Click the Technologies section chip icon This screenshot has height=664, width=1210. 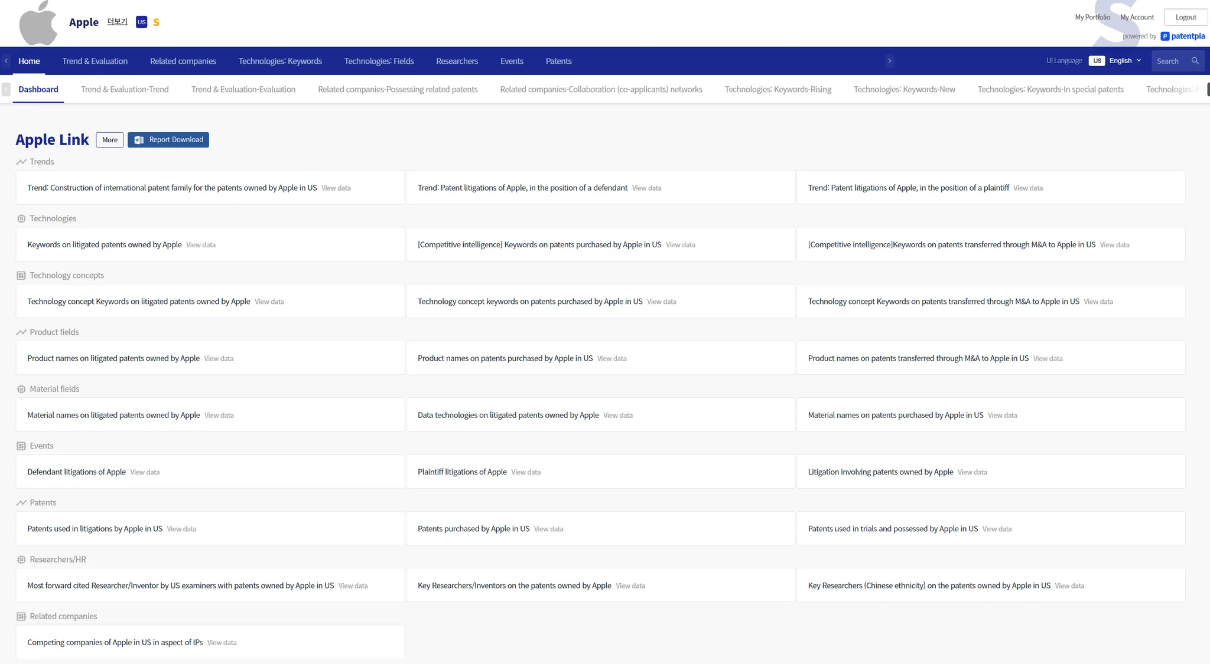(x=21, y=219)
